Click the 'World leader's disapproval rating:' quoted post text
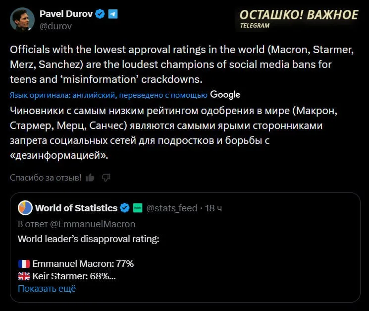Image resolution: width=369 pixels, height=311 pixels. point(89,239)
